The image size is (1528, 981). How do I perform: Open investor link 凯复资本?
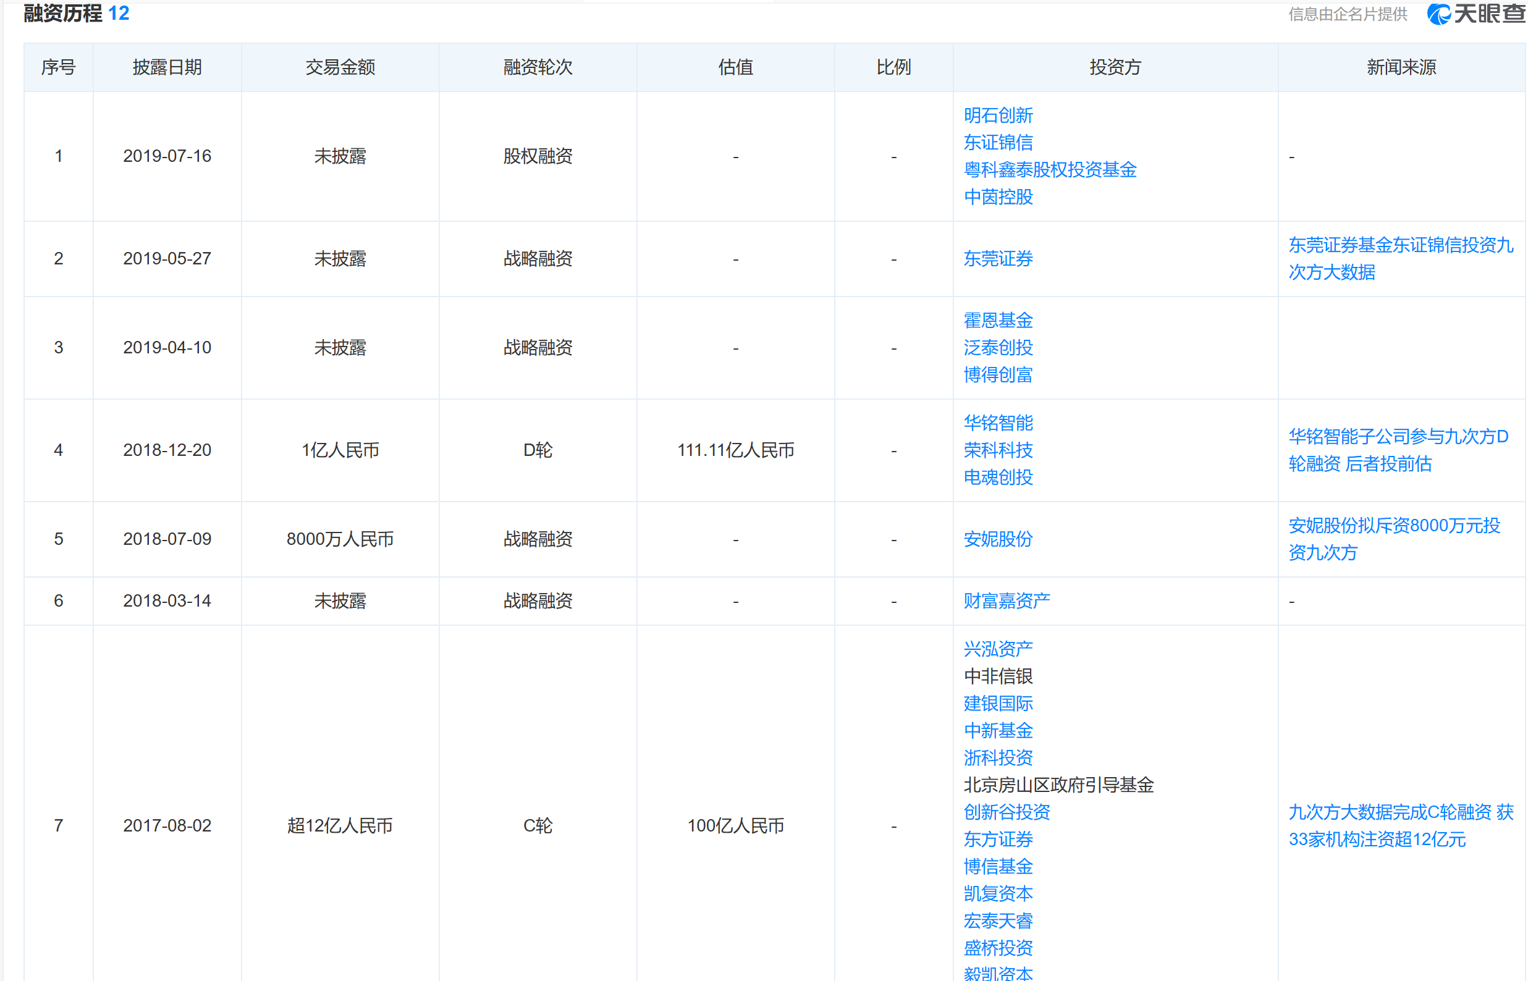coord(998,895)
